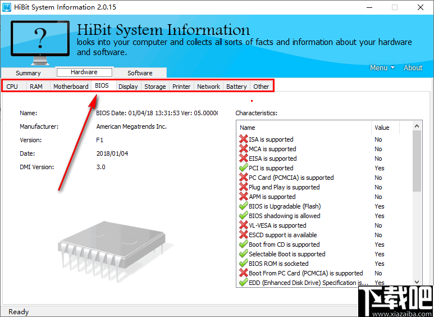Viewport: 434px width, 317px height.
Task: Click the Characteristics list scrollbar thumb
Action: pos(417,161)
